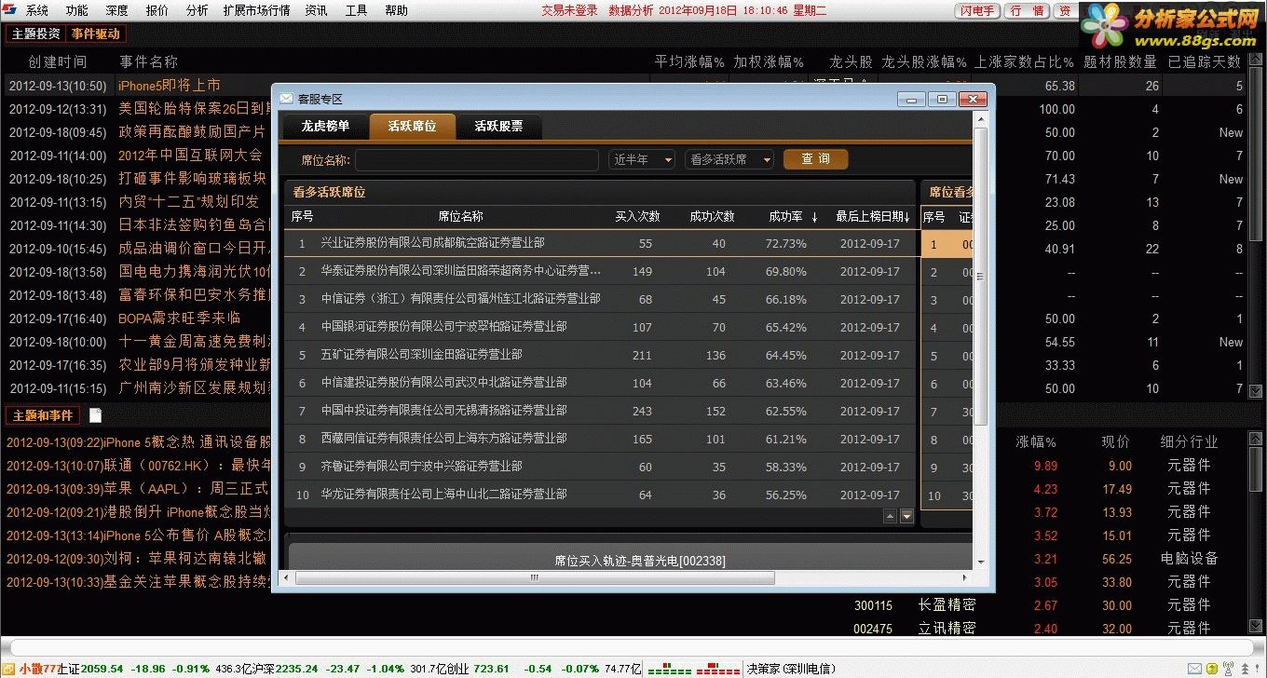
Task: Select row 中国银河证券 宁波翠柏路
Action: 600,327
